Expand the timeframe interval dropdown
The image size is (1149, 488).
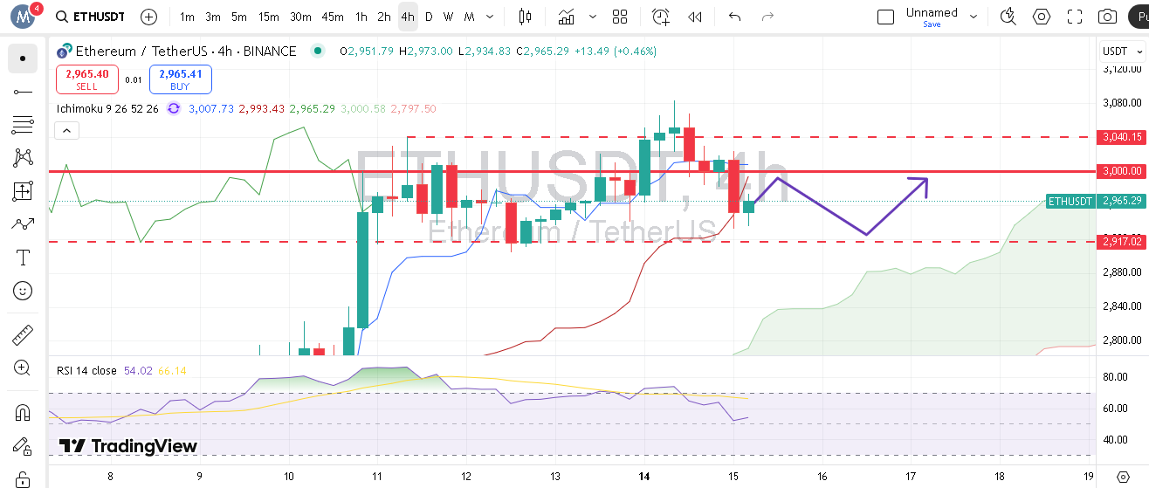[x=490, y=17]
